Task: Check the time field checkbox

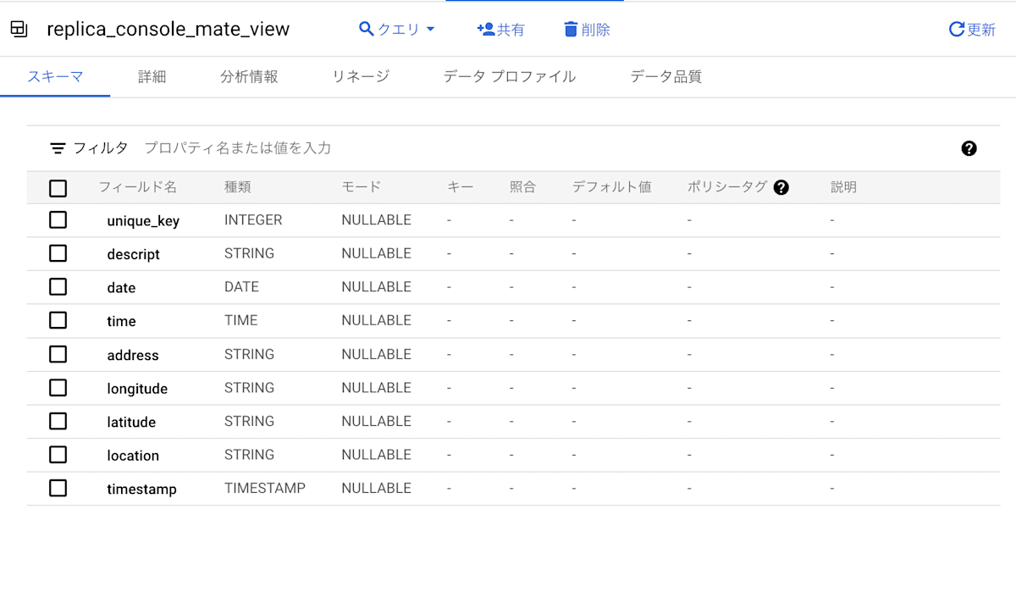Action: point(58,320)
